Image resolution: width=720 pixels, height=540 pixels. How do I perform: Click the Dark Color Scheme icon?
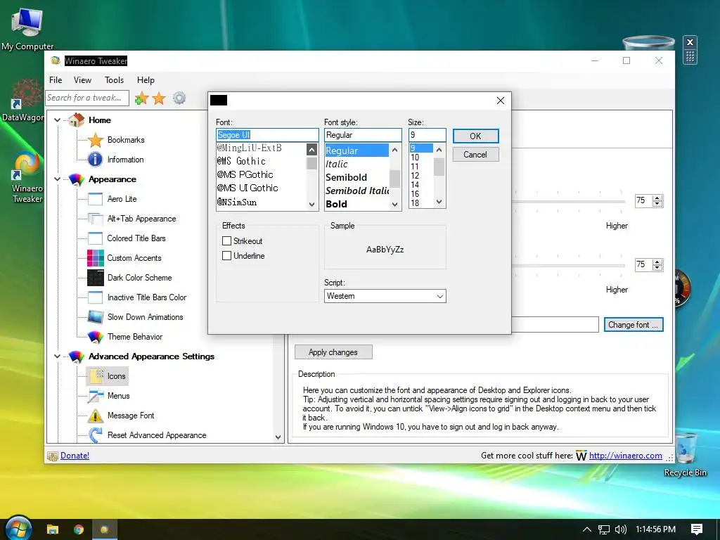tap(95, 278)
